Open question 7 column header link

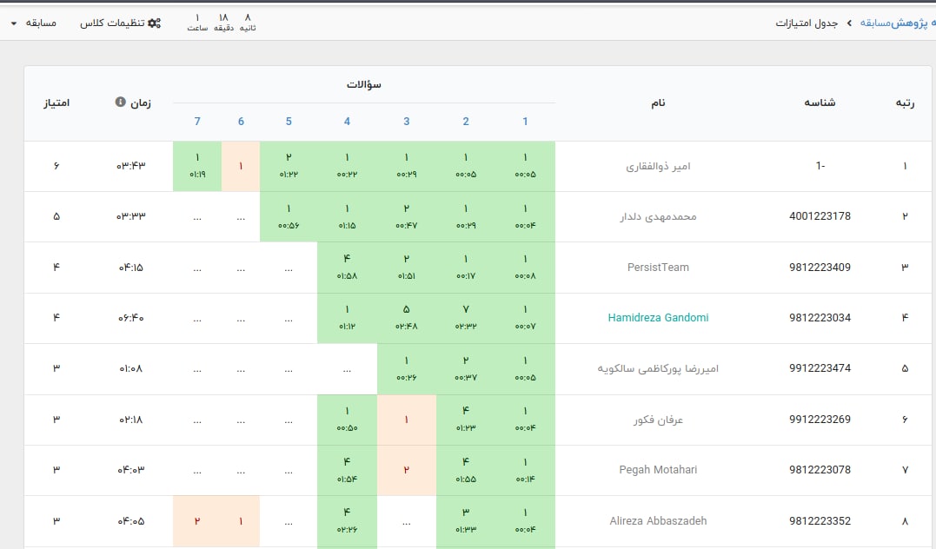click(x=197, y=122)
